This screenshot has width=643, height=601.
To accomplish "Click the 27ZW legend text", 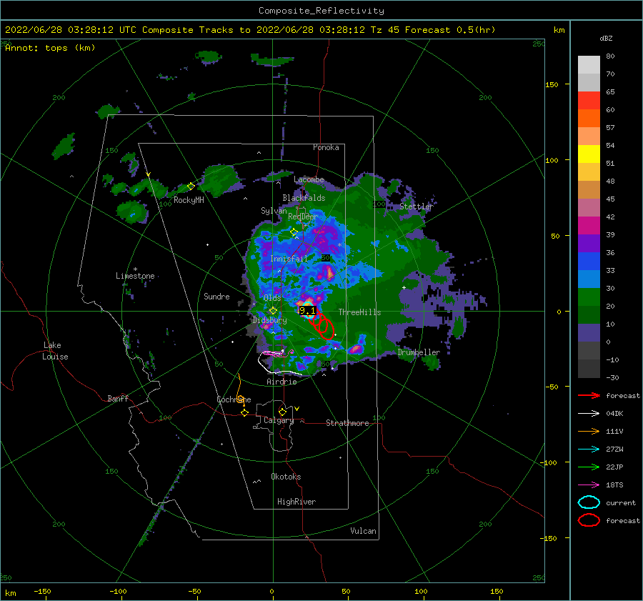I will point(614,449).
